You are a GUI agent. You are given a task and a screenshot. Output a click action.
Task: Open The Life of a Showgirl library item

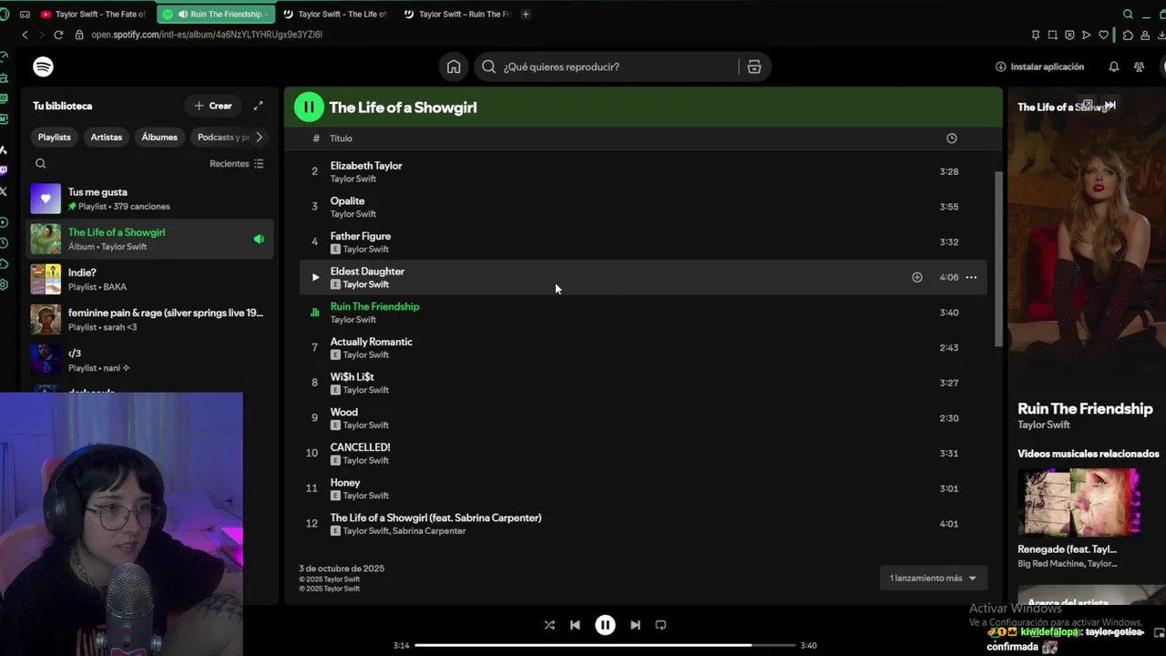(150, 239)
